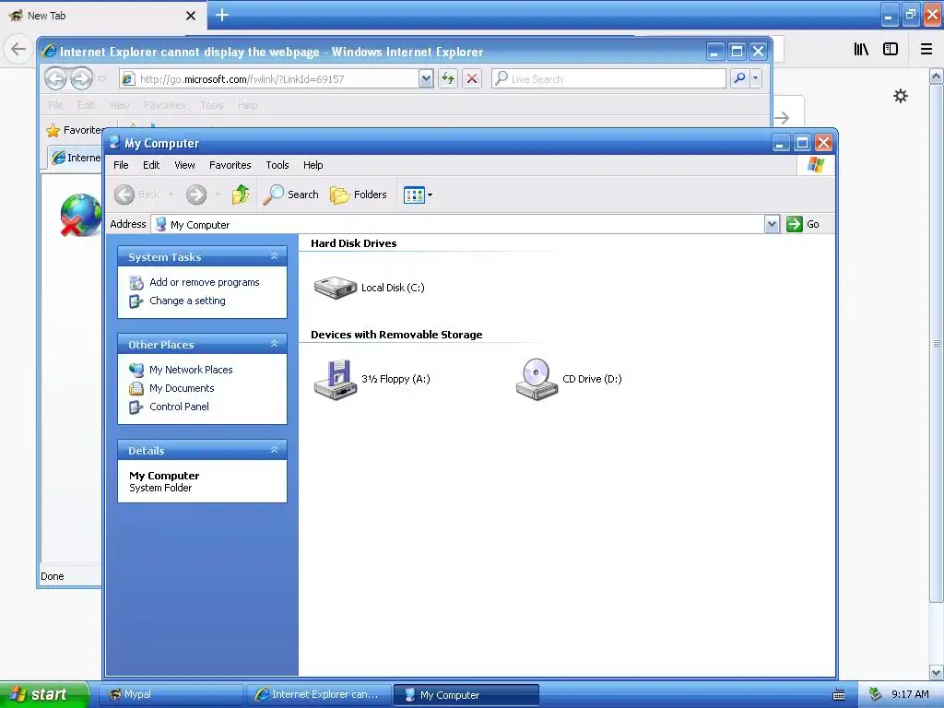The height and width of the screenshot is (708, 944).
Task: Open a new tab with plus button
Action: (221, 15)
